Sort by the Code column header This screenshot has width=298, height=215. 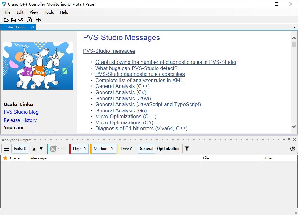[18, 158]
